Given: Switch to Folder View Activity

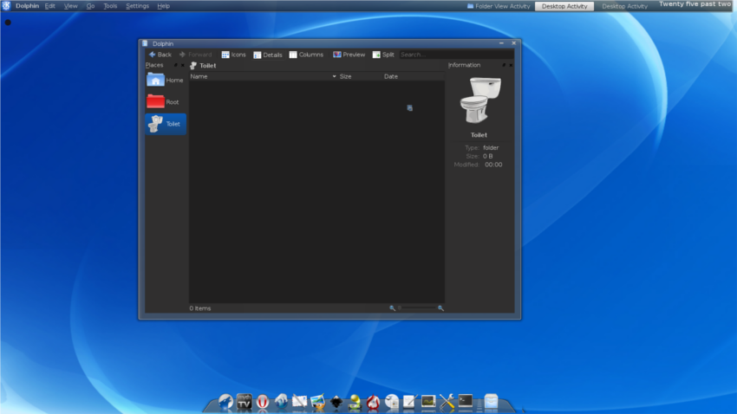Looking at the screenshot, I should 499,6.
